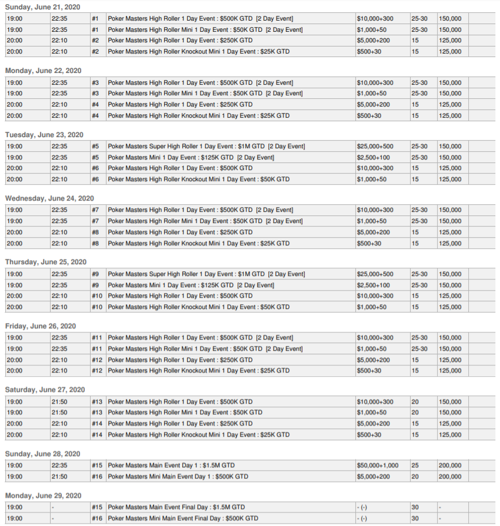This screenshot has height=526, width=500.
Task: Select the Wednesday, June 24, 2020 heading
Action: tap(49, 198)
